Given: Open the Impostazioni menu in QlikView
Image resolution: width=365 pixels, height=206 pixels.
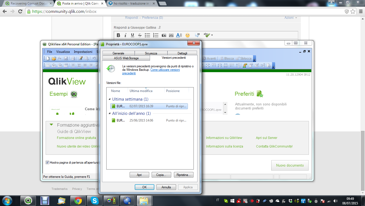Looking at the screenshot, I should (83, 51).
